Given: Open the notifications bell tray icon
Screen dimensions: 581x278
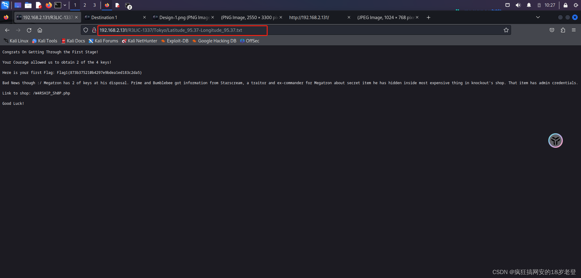Looking at the screenshot, I should (x=529, y=5).
